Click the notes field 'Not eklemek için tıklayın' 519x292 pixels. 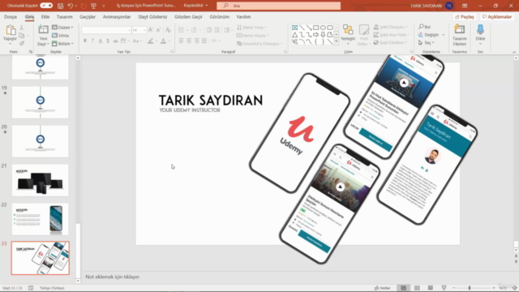coord(112,277)
